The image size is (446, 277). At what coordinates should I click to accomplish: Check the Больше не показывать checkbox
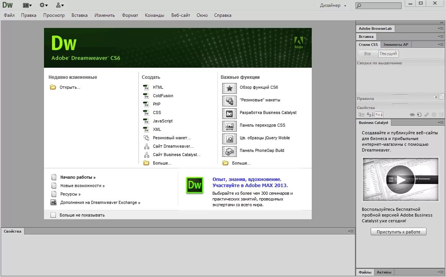tap(53, 215)
